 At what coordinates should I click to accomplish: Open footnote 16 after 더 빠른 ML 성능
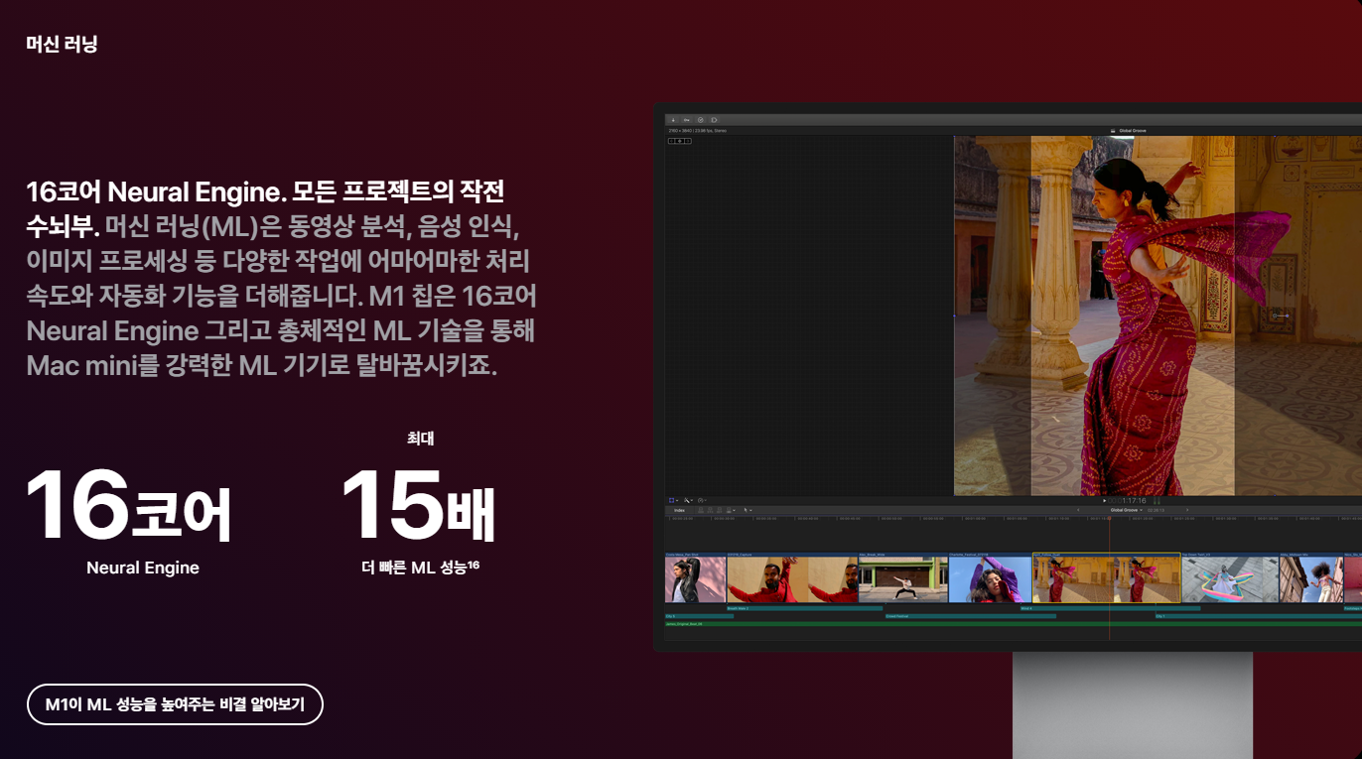tap(474, 564)
